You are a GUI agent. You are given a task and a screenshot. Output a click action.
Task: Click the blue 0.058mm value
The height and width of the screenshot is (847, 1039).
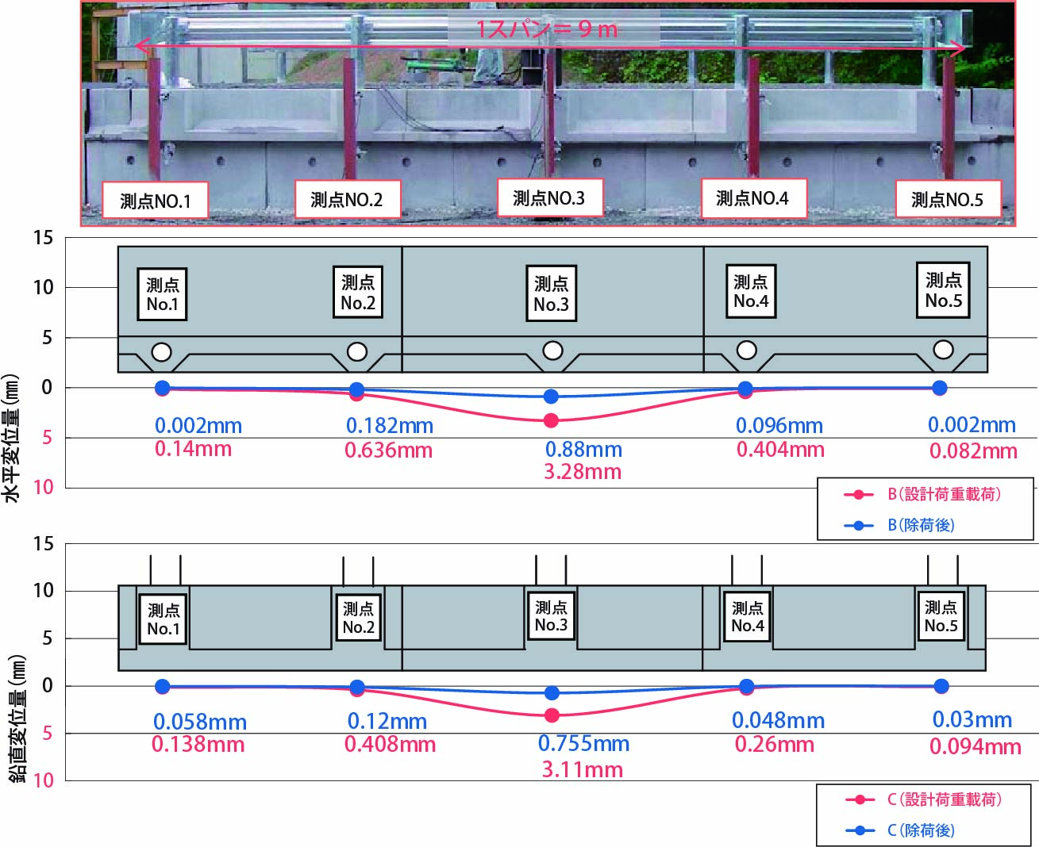click(200, 722)
